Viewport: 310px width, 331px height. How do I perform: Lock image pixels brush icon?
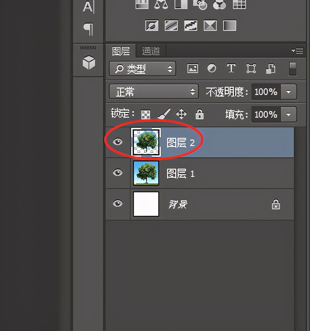(164, 114)
